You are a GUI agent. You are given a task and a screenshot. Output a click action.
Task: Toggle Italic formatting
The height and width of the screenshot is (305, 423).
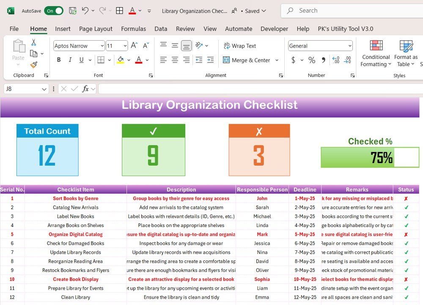pyautogui.click(x=70, y=60)
